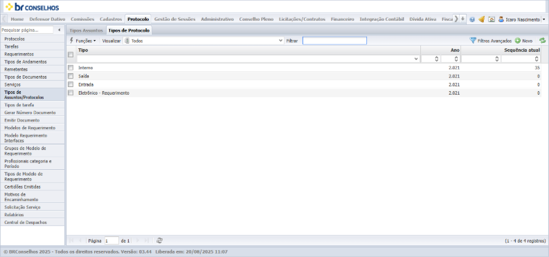Screen dimensions: 549x257
Task: Switch to the Financeiro tab
Action: [343, 19]
